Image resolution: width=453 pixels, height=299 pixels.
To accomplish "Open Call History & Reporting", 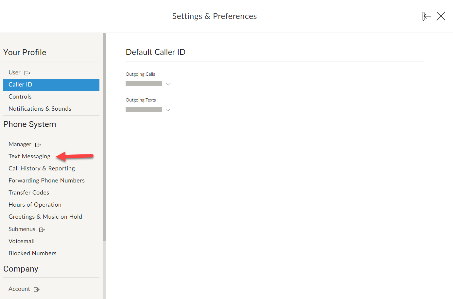I will [42, 168].
